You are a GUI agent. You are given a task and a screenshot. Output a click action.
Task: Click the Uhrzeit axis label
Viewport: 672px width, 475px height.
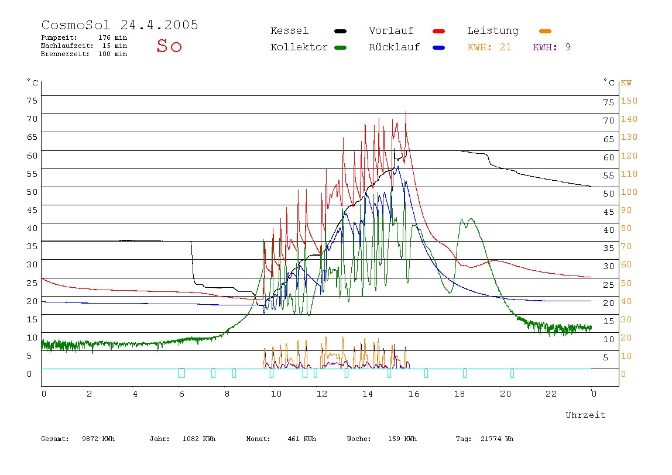(x=585, y=415)
